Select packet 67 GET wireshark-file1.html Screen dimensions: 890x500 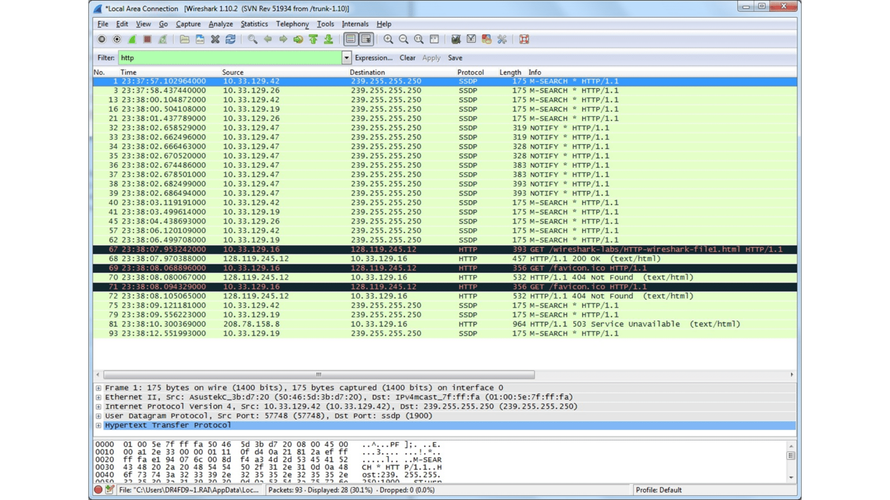pyautogui.click(x=445, y=250)
